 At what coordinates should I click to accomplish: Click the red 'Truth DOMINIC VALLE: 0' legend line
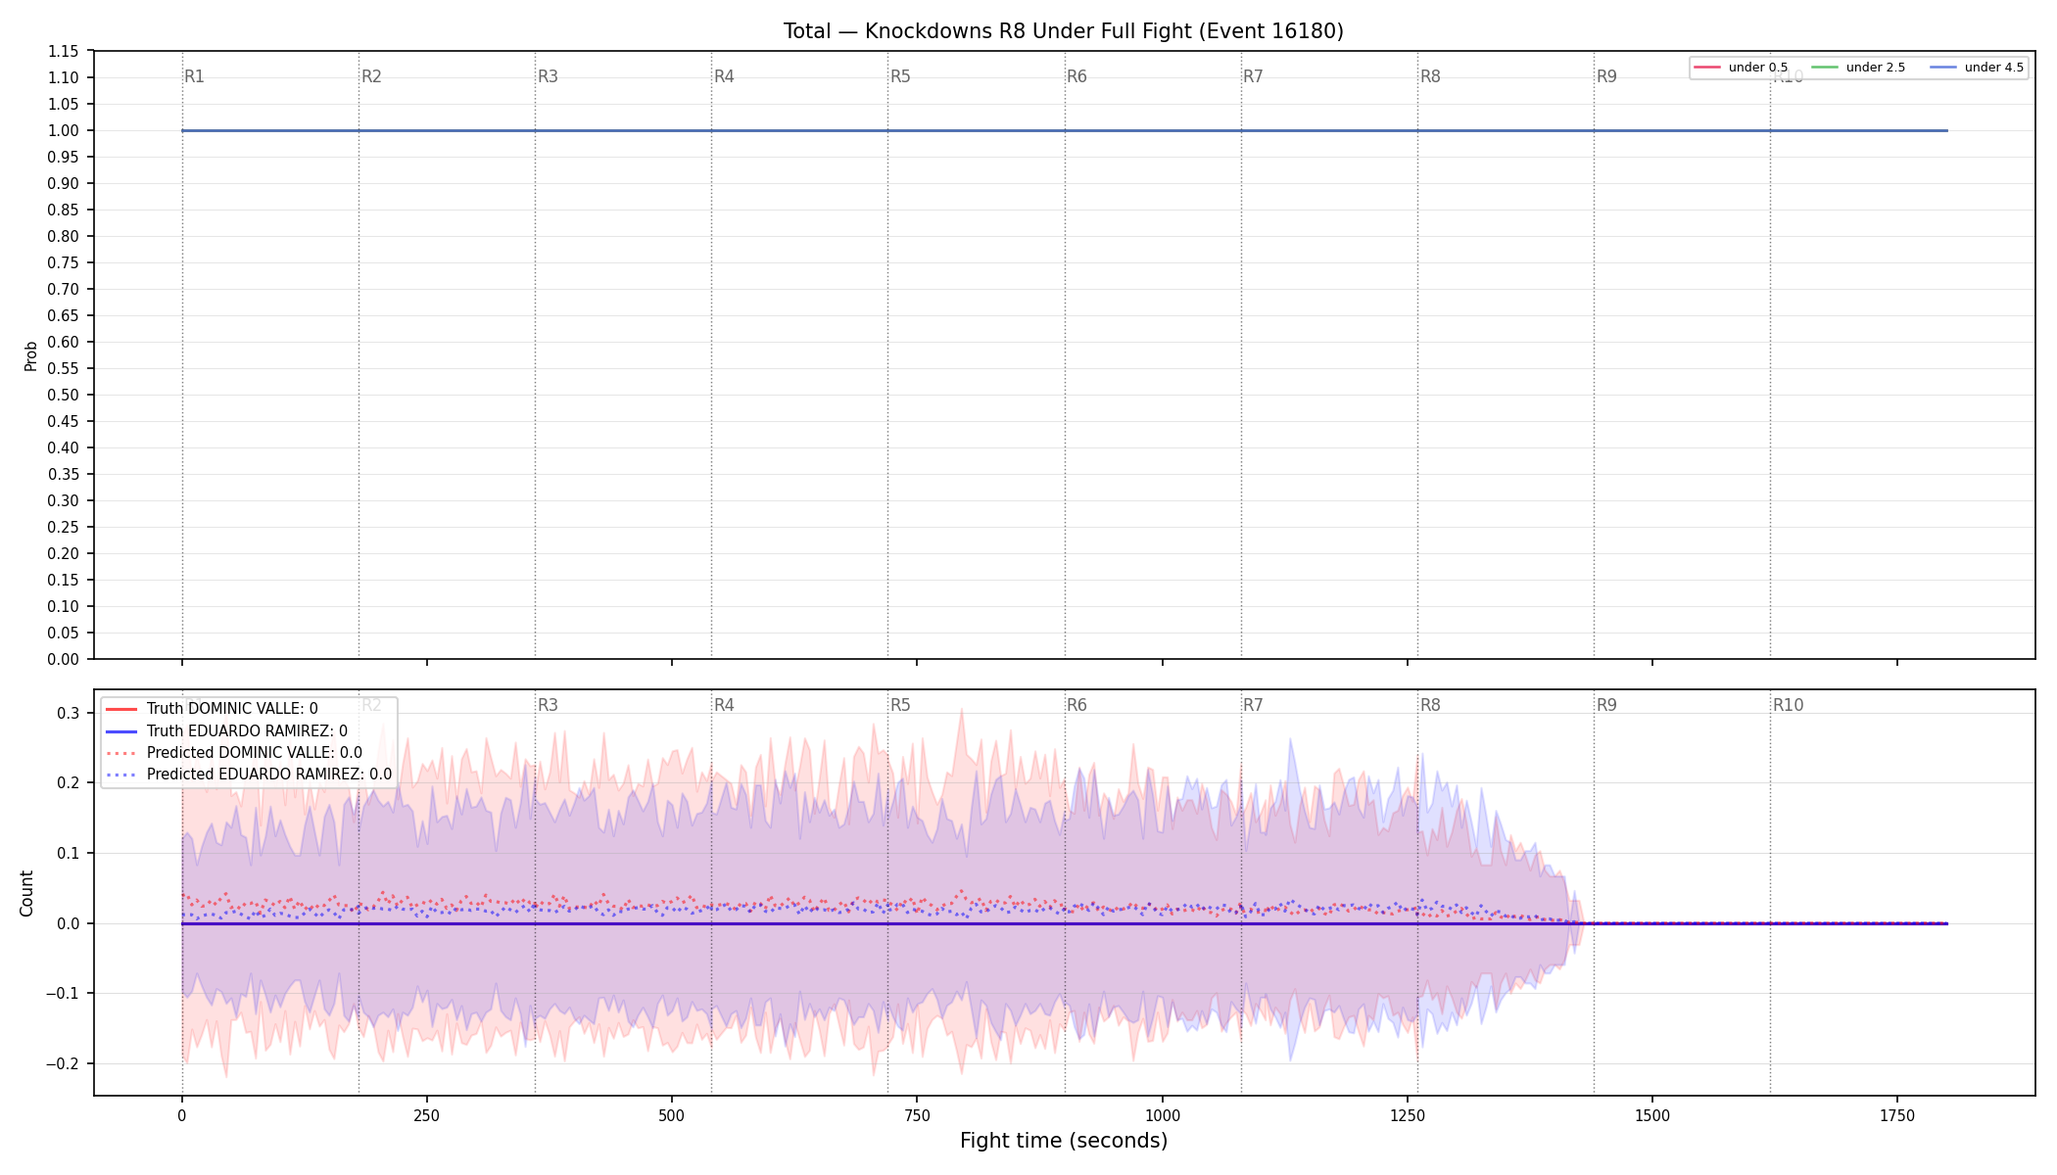(x=121, y=709)
